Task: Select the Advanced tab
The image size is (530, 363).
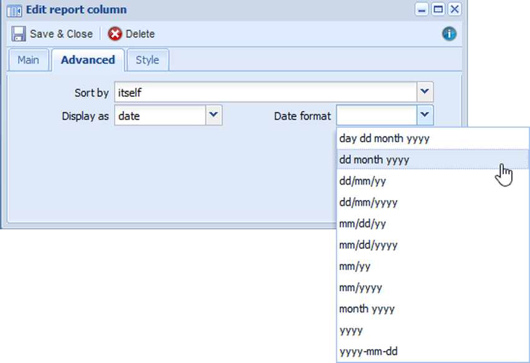Action: (x=88, y=60)
